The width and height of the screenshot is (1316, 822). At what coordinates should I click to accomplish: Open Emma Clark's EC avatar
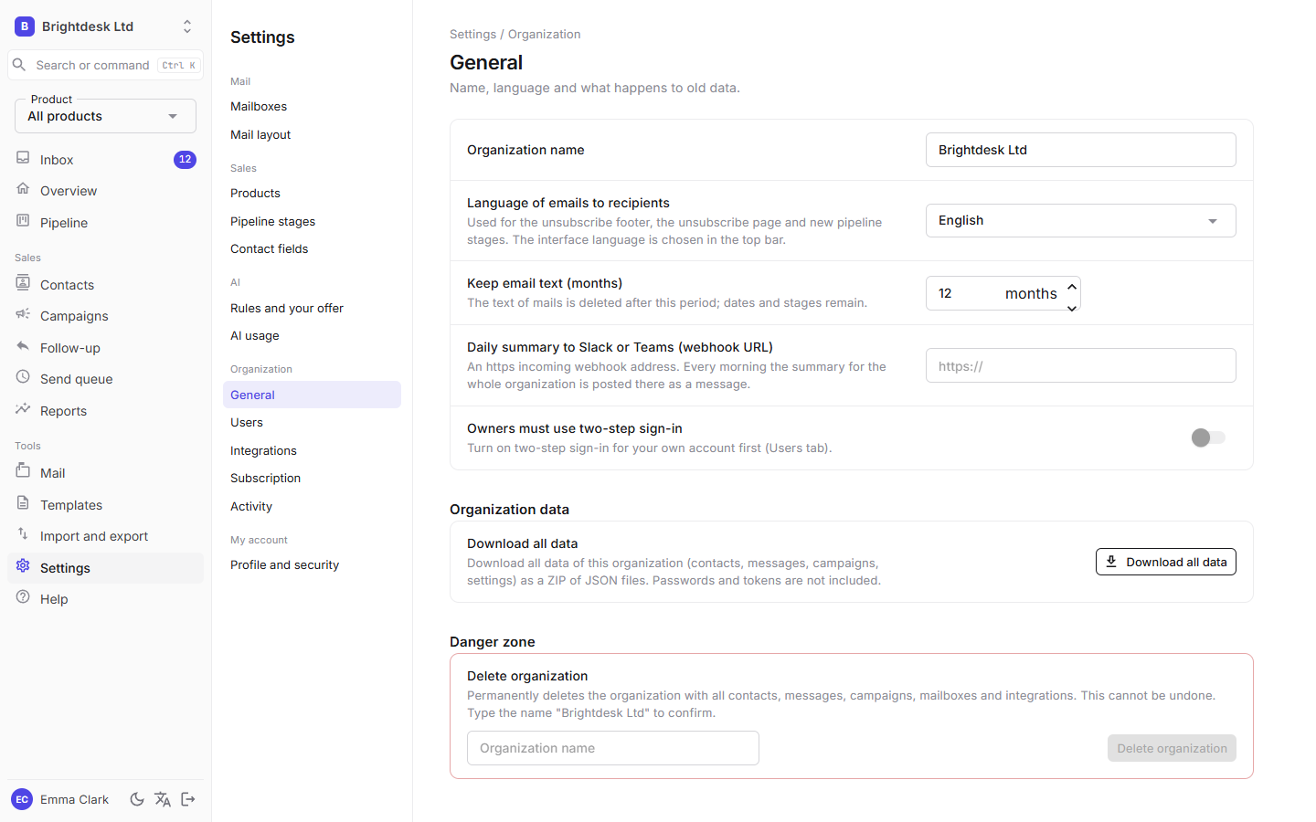point(22,799)
